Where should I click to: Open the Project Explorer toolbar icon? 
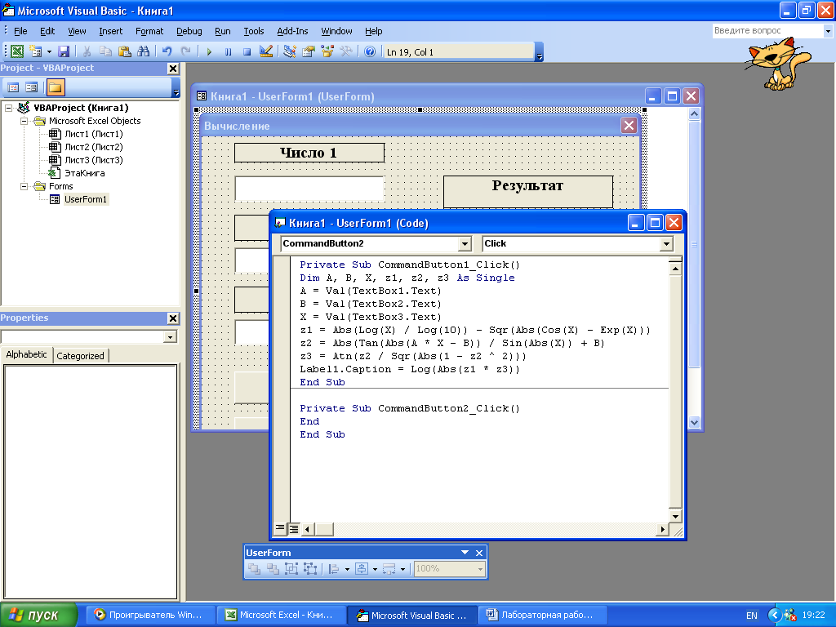pos(290,51)
